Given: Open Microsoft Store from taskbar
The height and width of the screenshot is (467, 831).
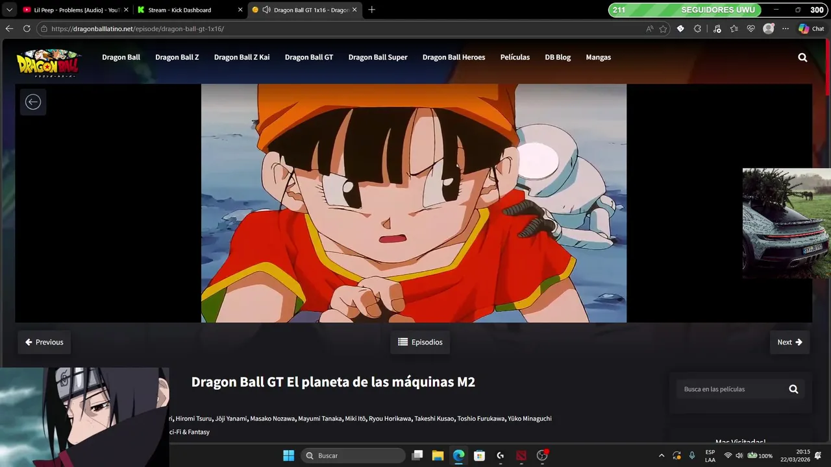Looking at the screenshot, I should tap(479, 455).
